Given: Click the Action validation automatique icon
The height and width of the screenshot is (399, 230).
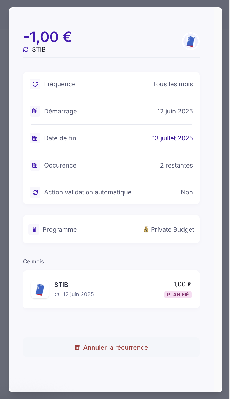Looking at the screenshot, I should coord(35,192).
